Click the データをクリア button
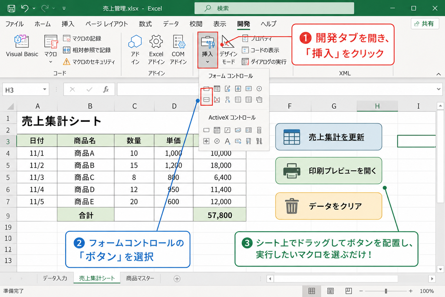Screen dimensions: 445x297 click(x=329, y=206)
